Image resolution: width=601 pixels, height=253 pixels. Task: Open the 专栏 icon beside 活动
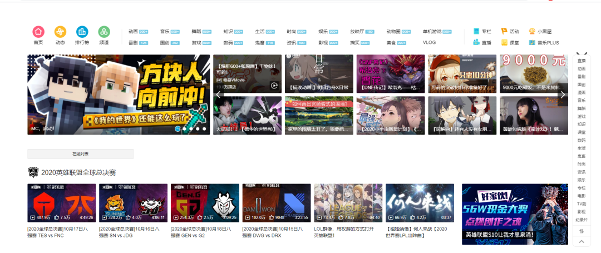click(x=476, y=31)
